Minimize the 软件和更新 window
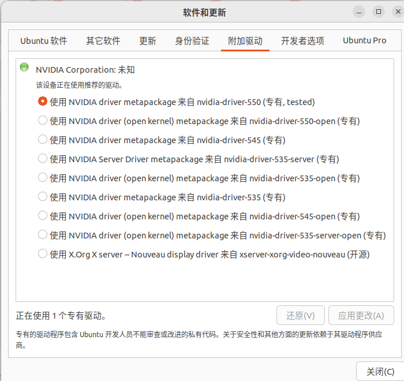Screen dimensions: 404x381 [x=359, y=12]
